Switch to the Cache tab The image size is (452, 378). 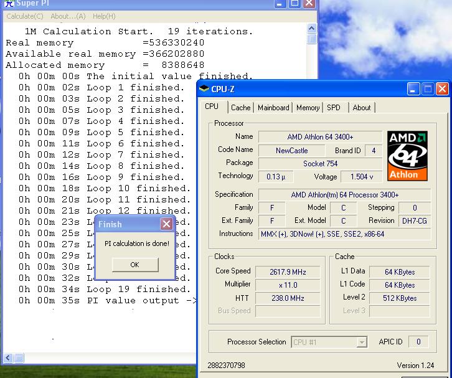point(241,108)
